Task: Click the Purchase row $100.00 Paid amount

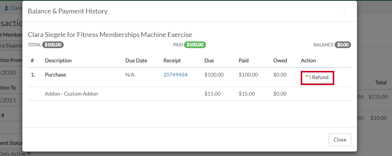Action: click(248, 75)
